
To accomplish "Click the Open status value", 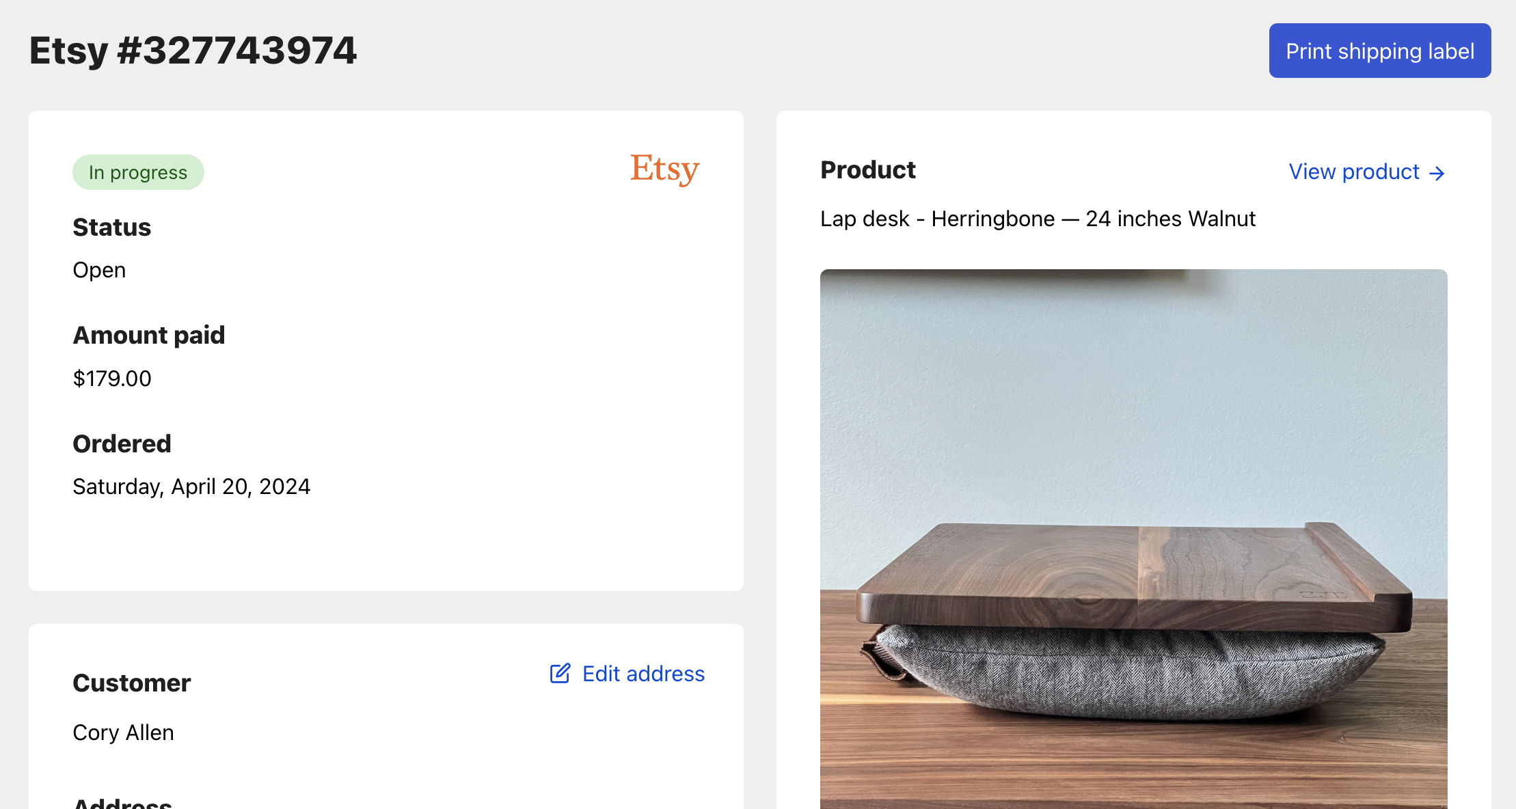I will (x=99, y=270).
